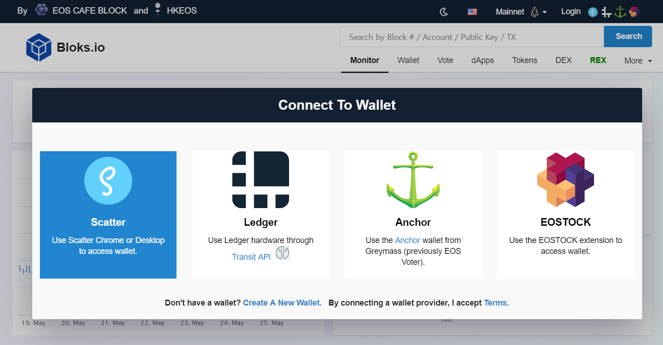
Task: Follow the Anchor link in description
Action: (408, 240)
